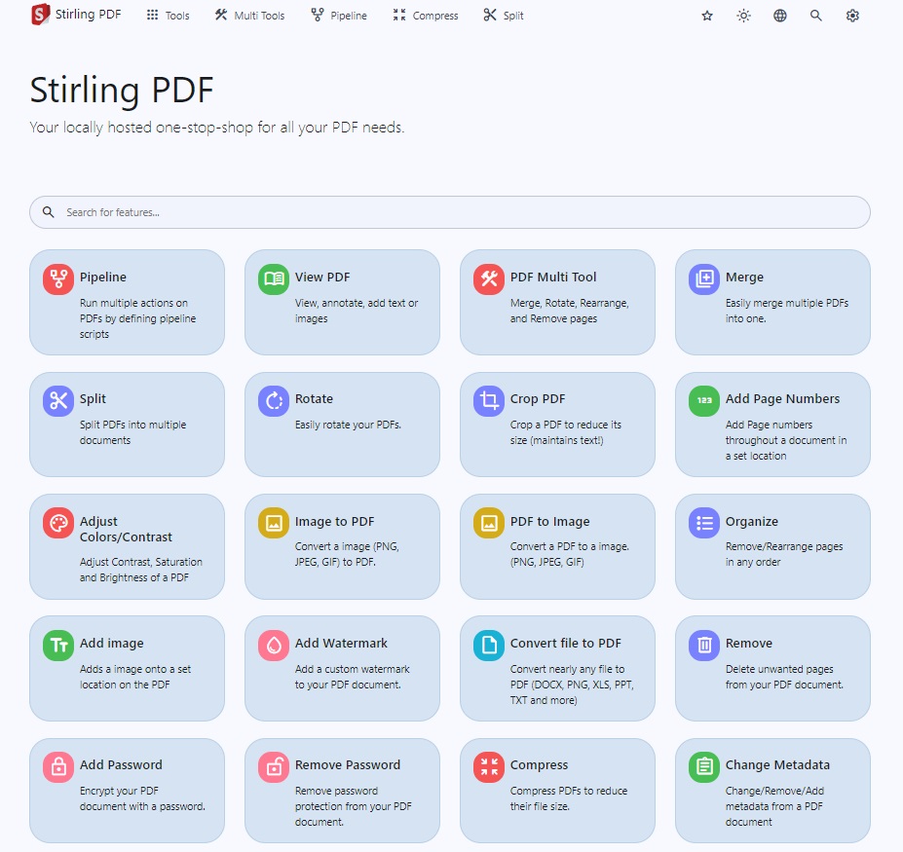Click the Add Page Numbers icon
The height and width of the screenshot is (852, 903).
click(702, 401)
